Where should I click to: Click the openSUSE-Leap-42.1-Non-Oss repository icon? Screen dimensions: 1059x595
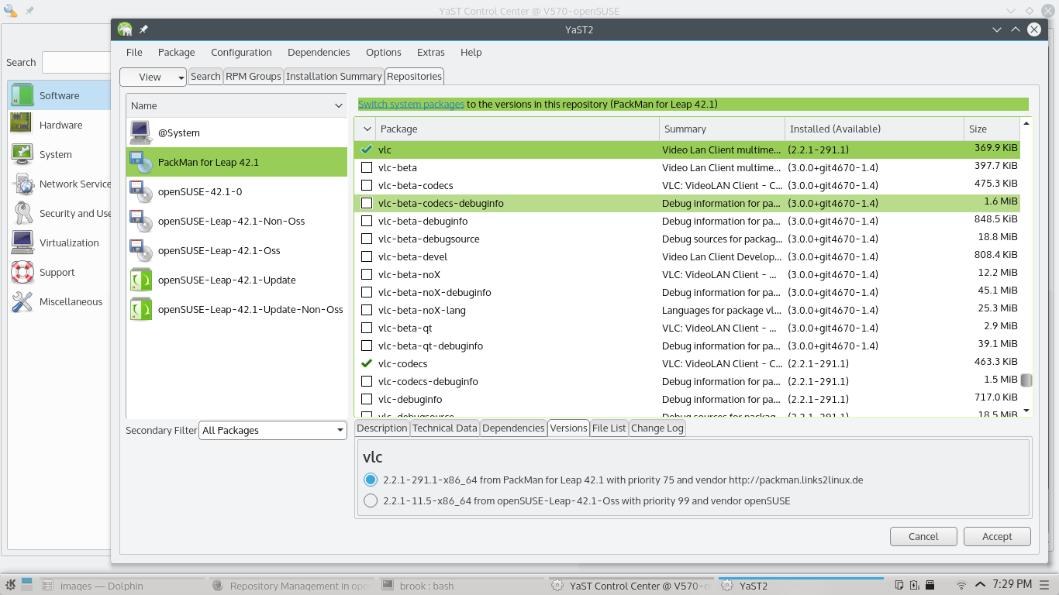point(140,221)
